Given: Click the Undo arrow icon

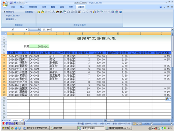Looking at the screenshot, I should coord(15,2).
